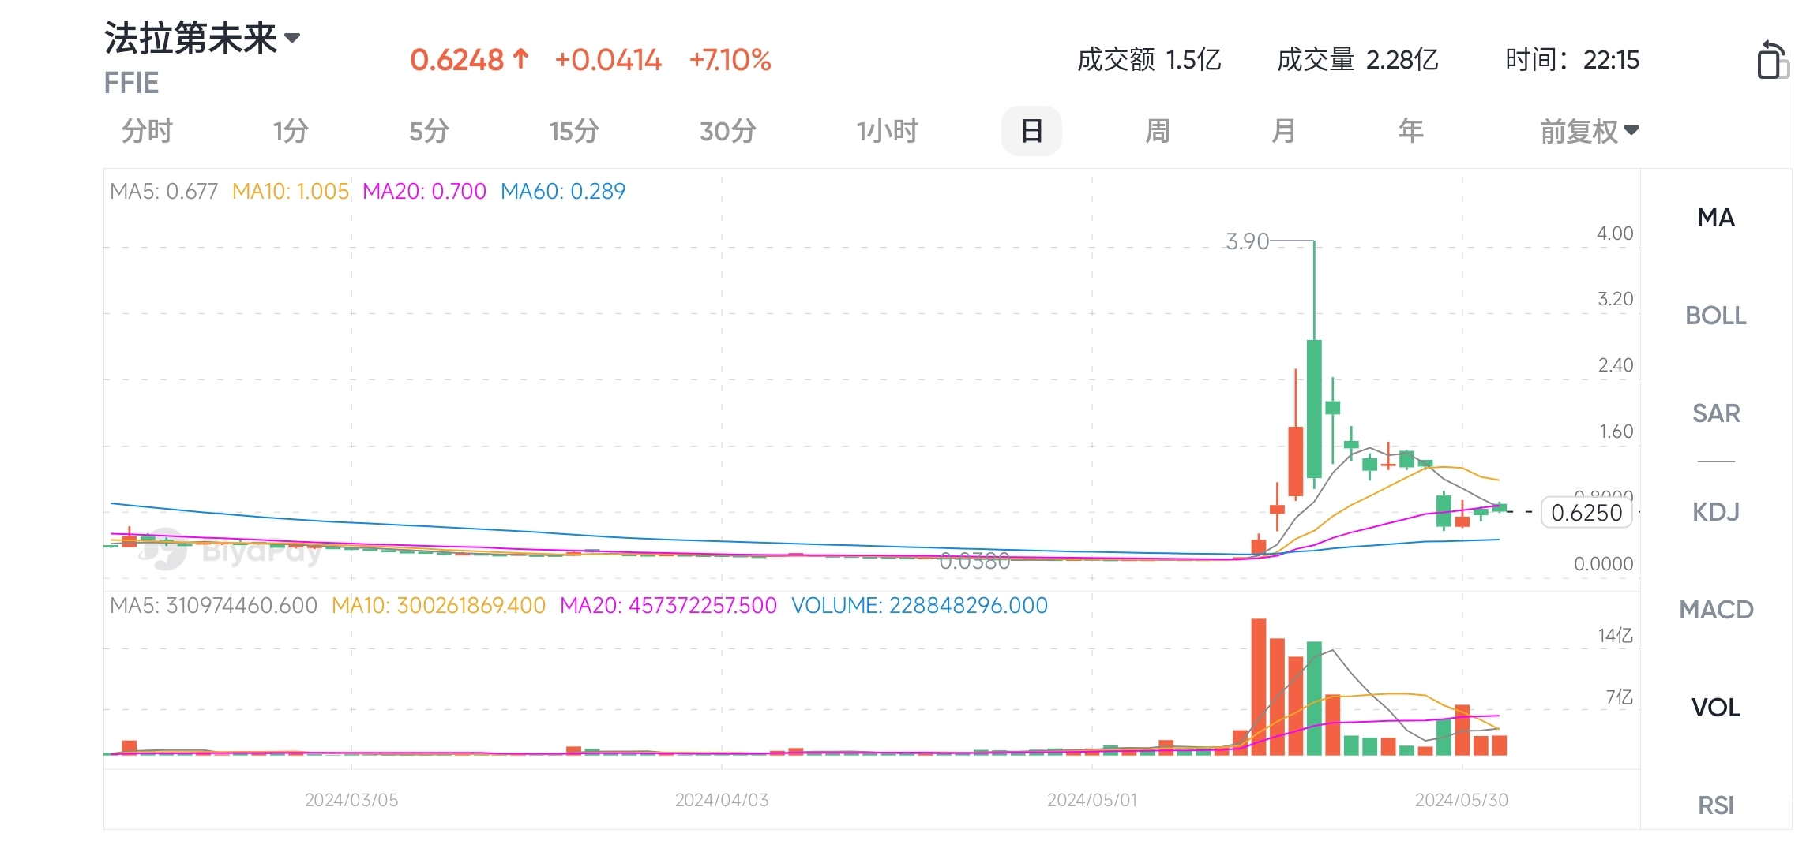Click the tallest red volume bar
Image resolution: width=1806 pixels, height=852 pixels.
point(1259,687)
